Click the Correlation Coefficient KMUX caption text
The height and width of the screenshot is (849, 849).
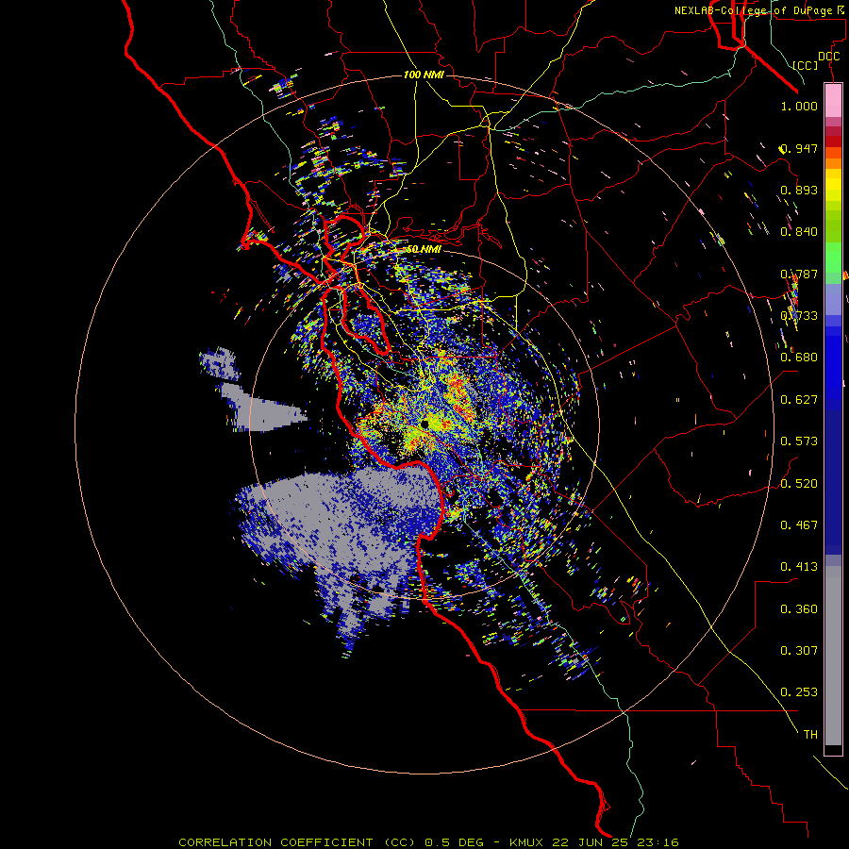tap(428, 842)
